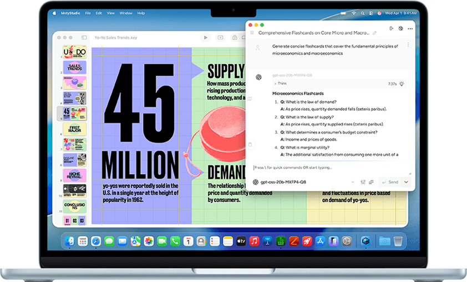The width and height of the screenshot is (467, 282).
Task: Toggle the crossed-circle icon in chat header
Action: click(400, 29)
